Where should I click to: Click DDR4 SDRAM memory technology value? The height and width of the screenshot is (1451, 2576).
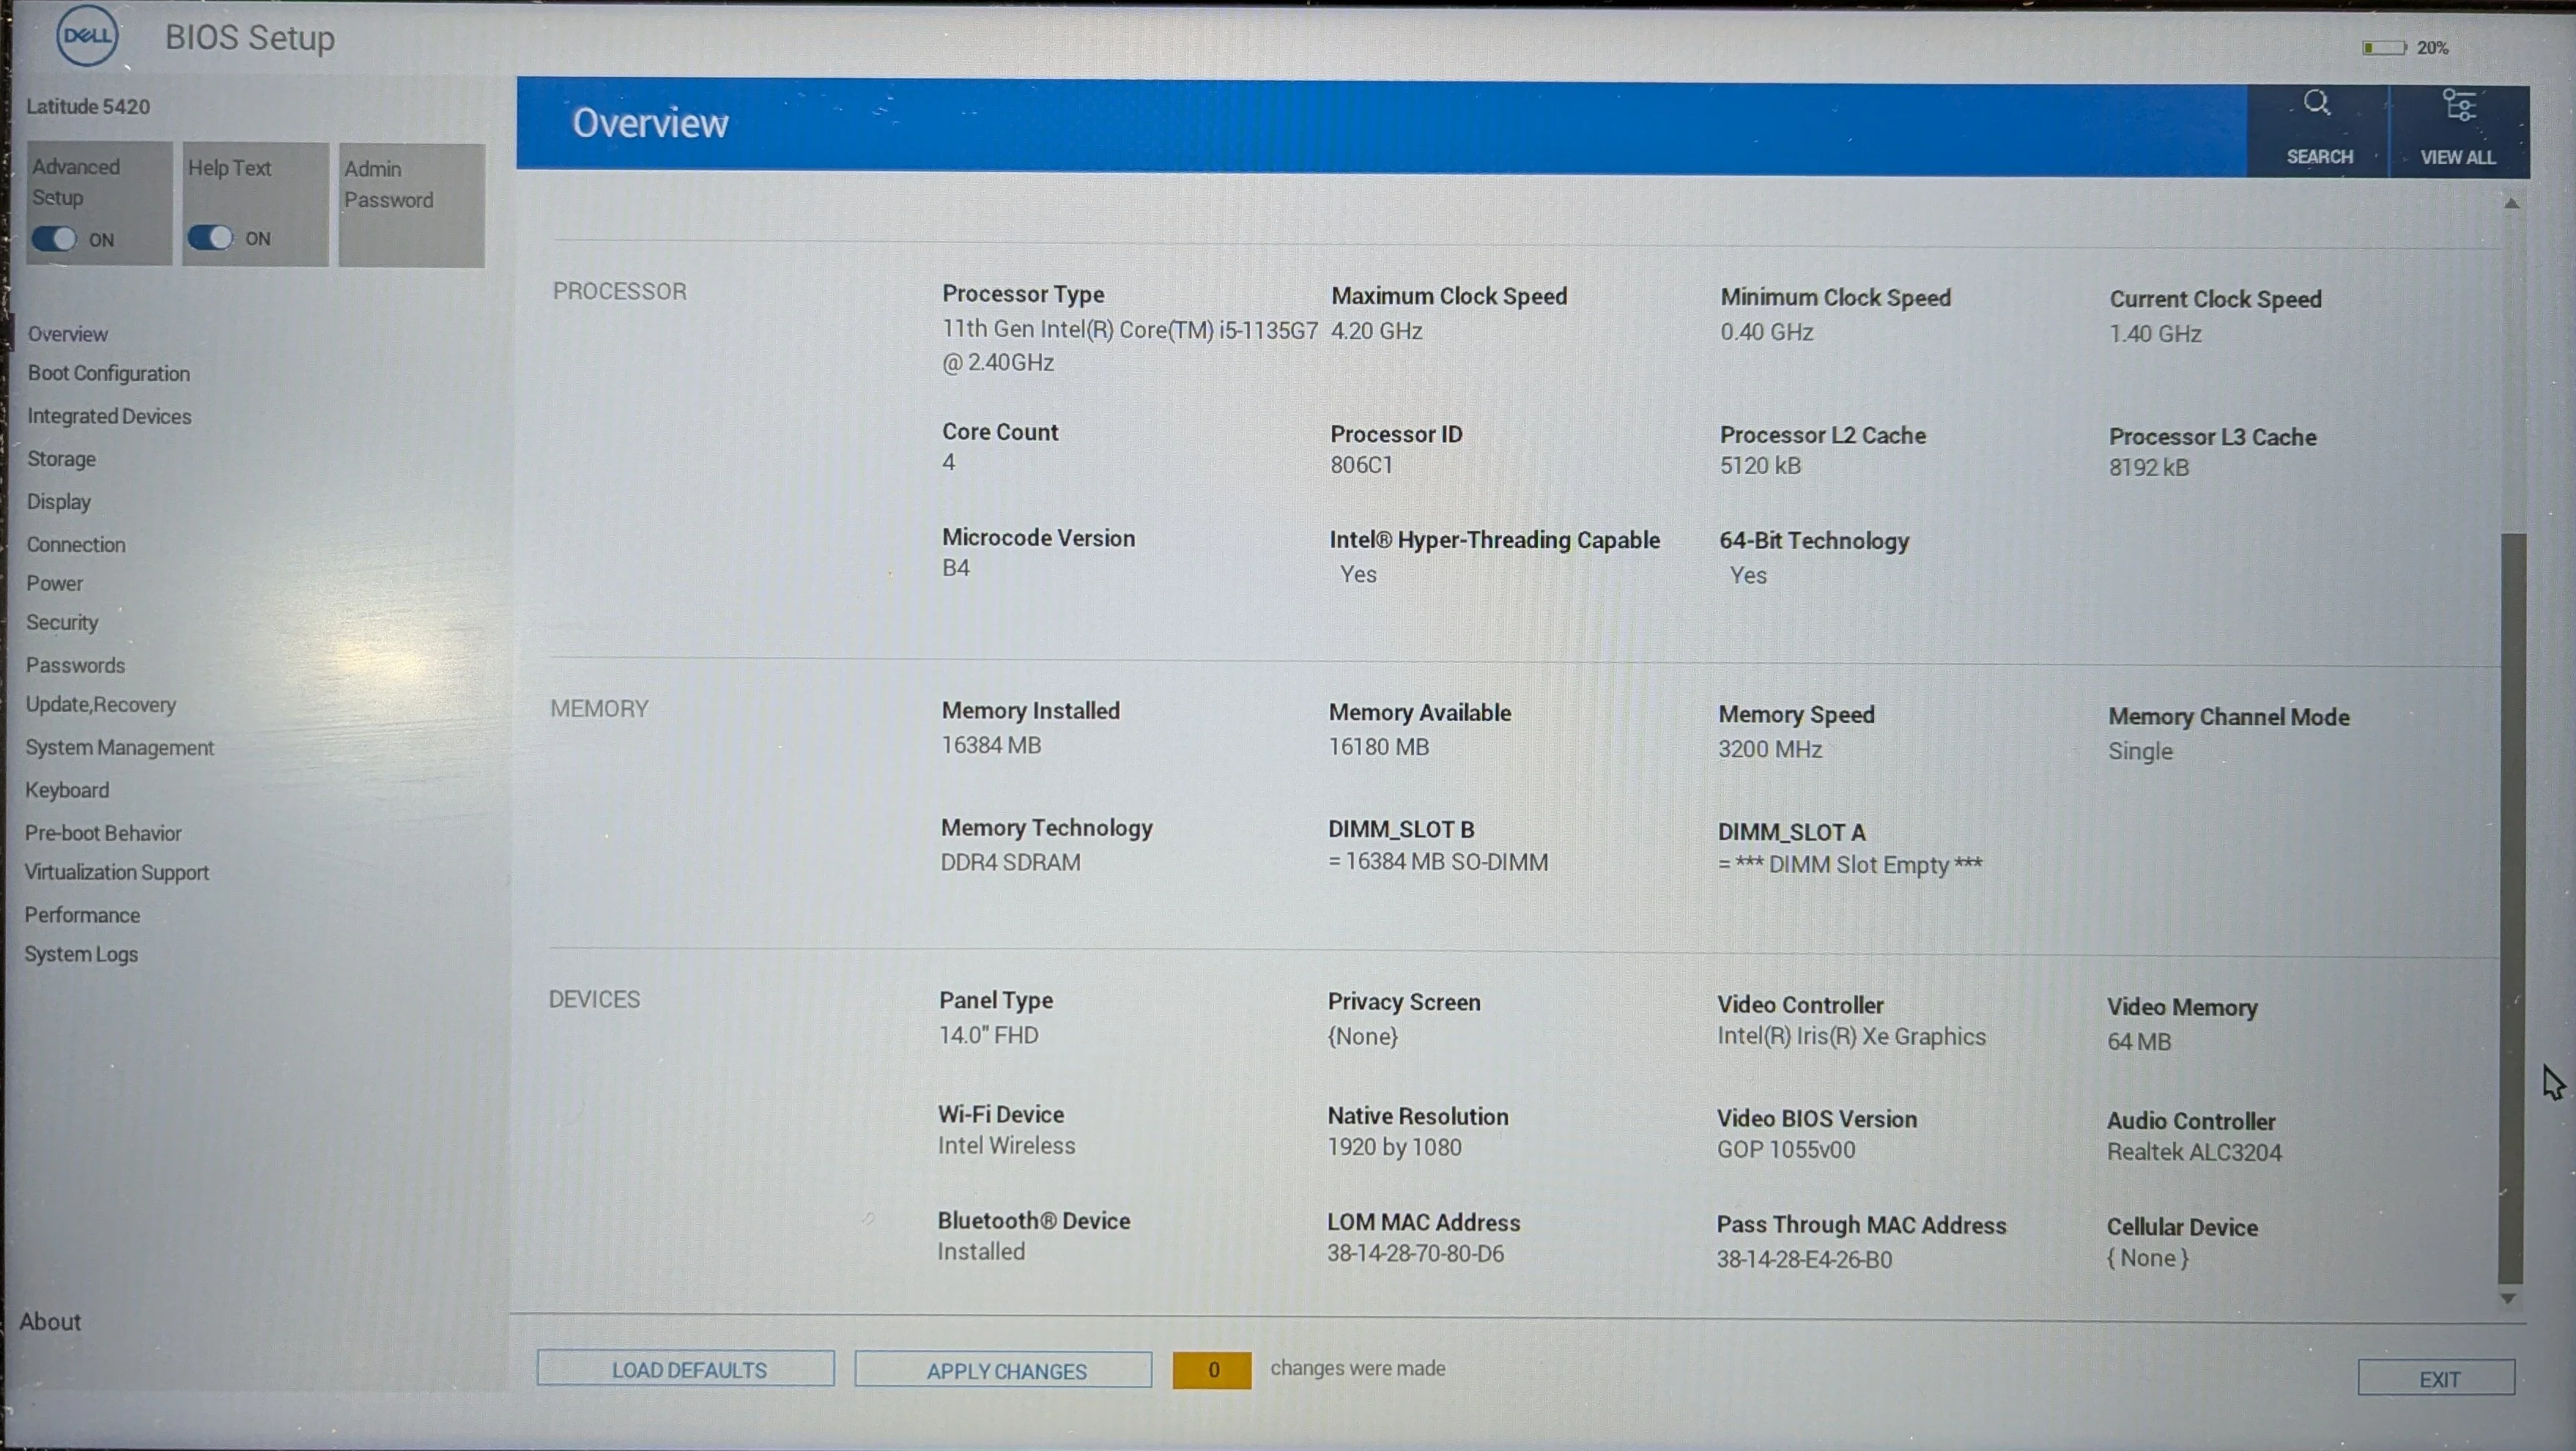[x=1010, y=862]
